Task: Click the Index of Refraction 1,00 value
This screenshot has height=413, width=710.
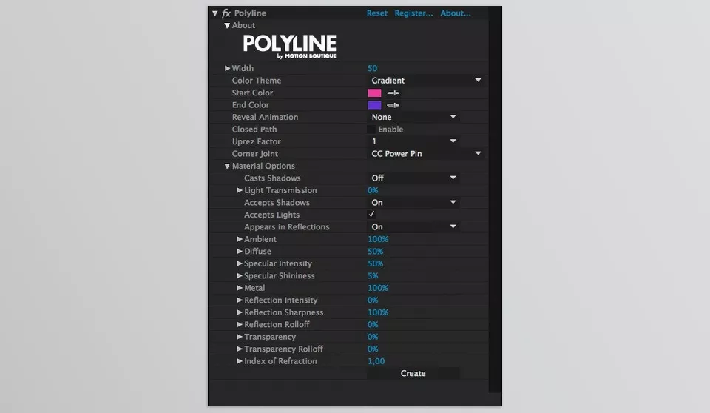Action: 376,361
